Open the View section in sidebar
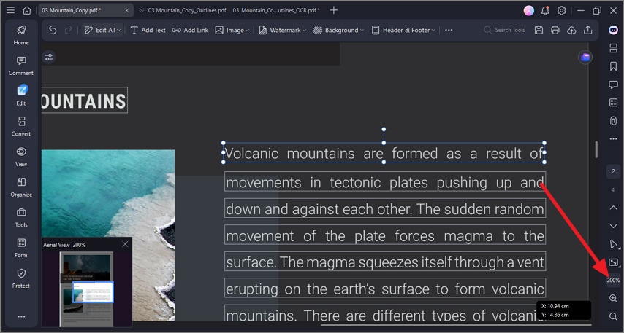This screenshot has height=333, width=624. point(21,157)
